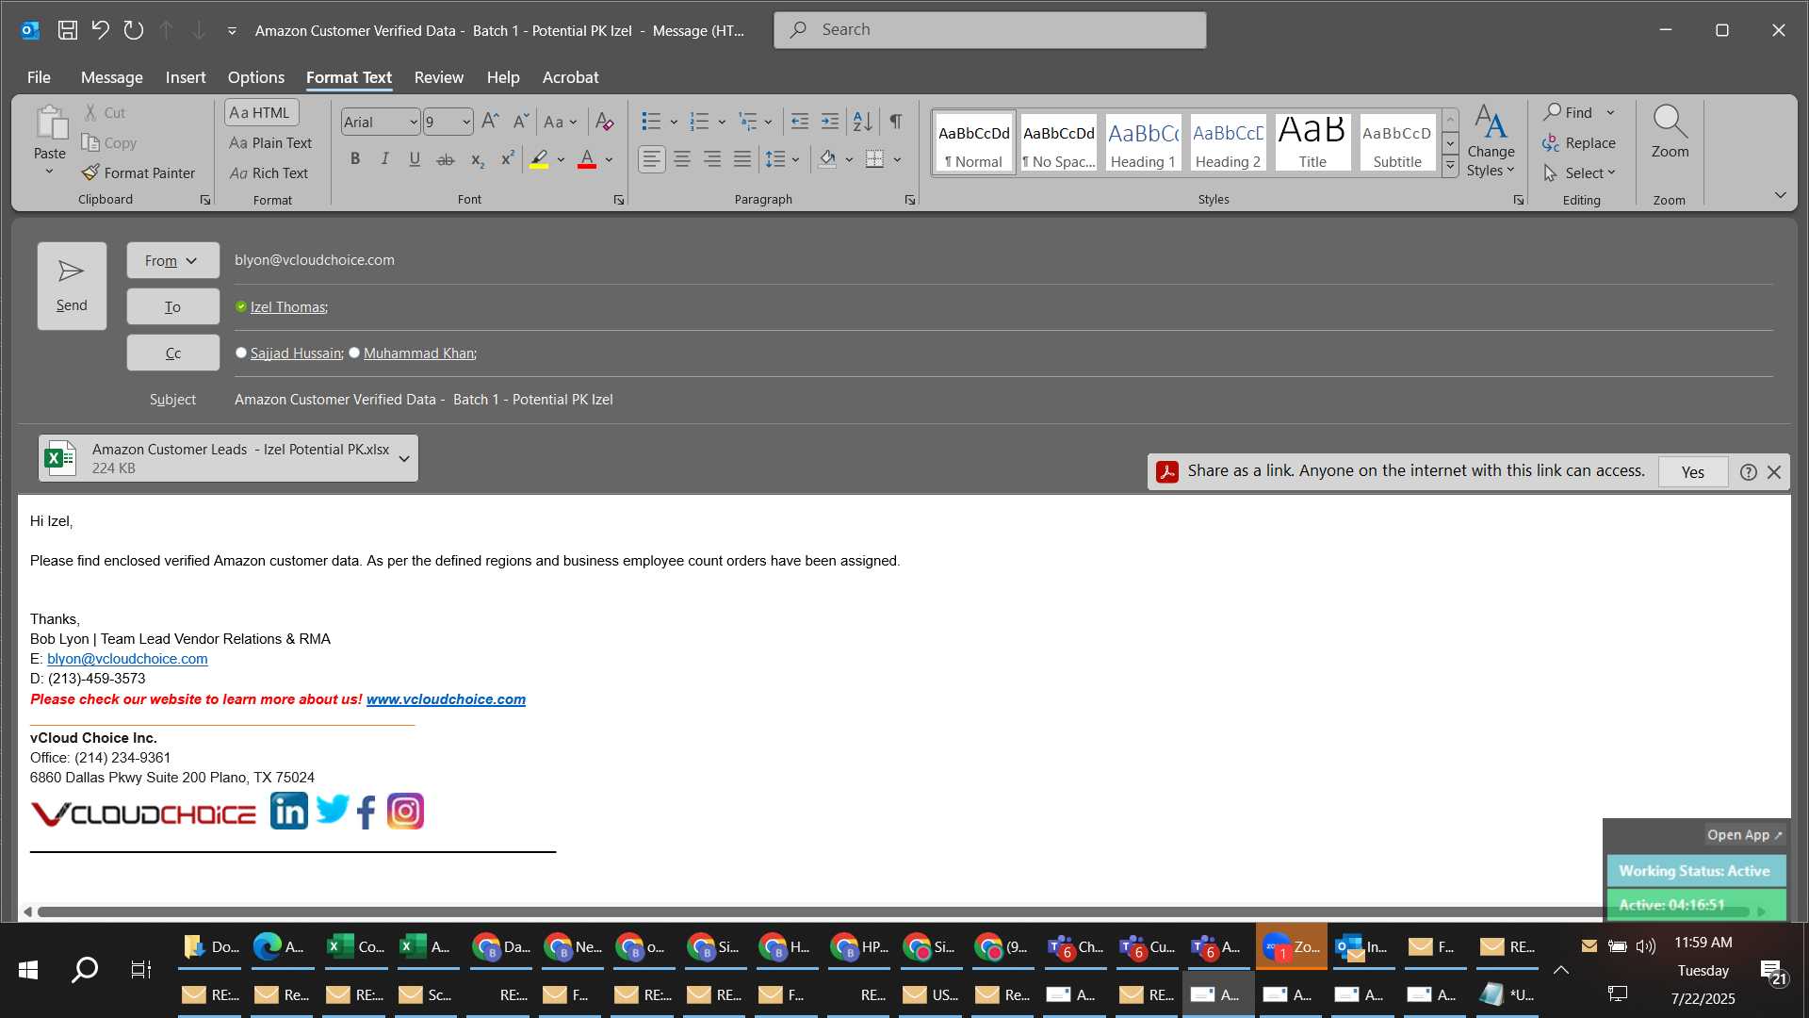1809x1018 pixels.
Task: Open the Twitter bird icon in signature
Action: [x=332, y=809]
